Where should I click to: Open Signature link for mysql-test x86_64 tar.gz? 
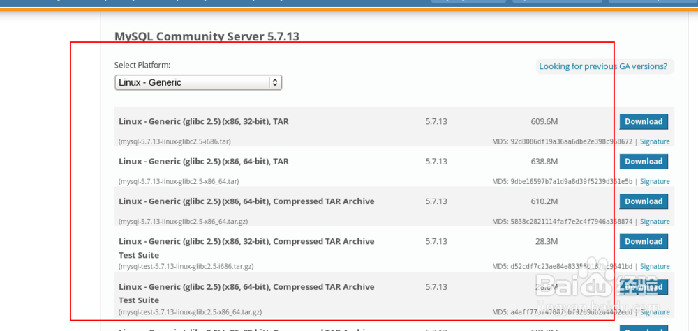click(x=655, y=312)
